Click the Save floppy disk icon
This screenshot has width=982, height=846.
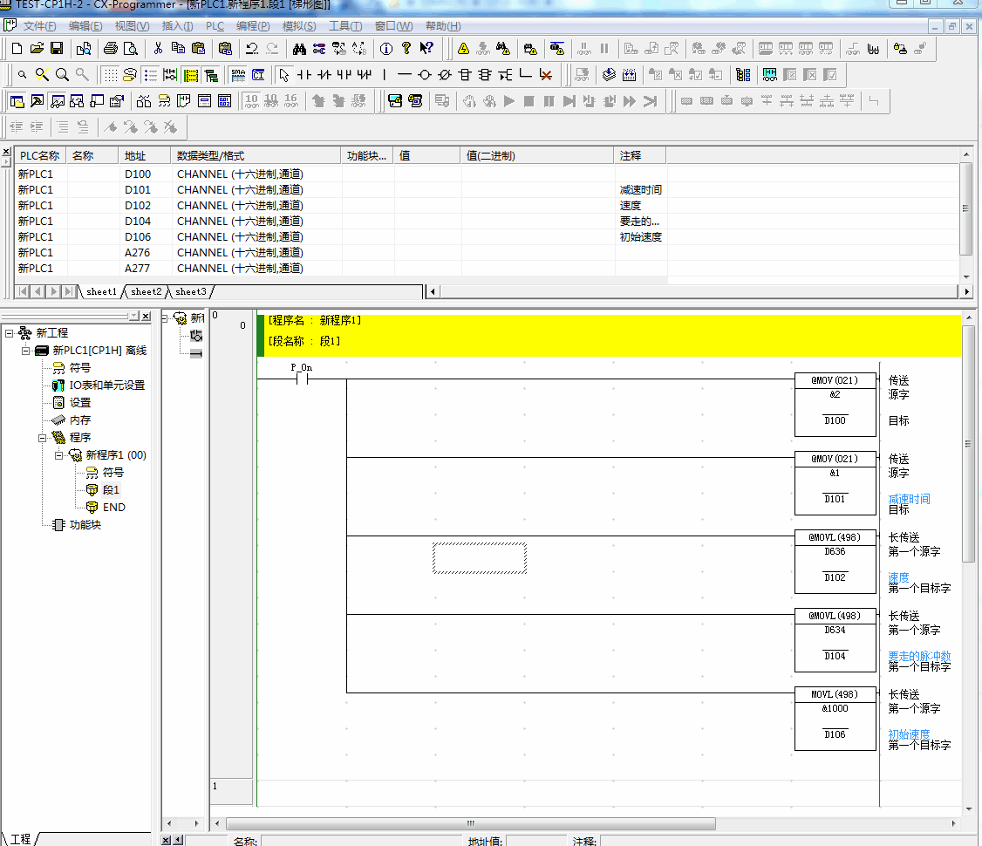point(57,48)
